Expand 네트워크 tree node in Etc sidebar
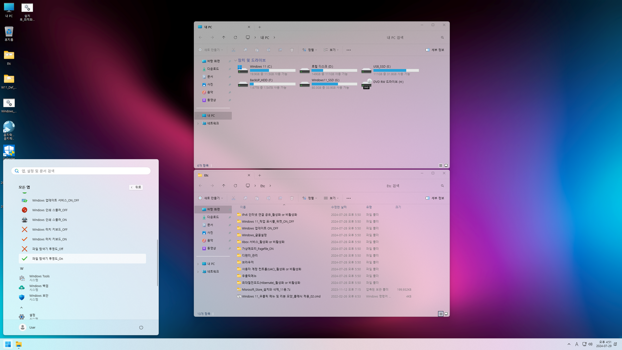This screenshot has height=350, width=622. pos(198,272)
